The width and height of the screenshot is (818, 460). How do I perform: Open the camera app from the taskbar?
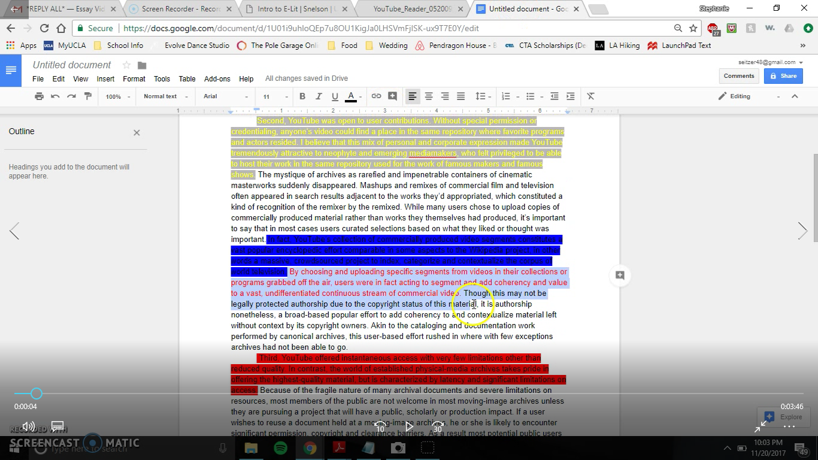point(398,447)
